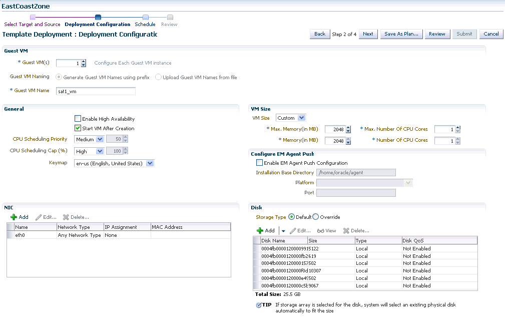Go to the Schedule step
This screenshot has height=322, width=505.
[x=145, y=25]
